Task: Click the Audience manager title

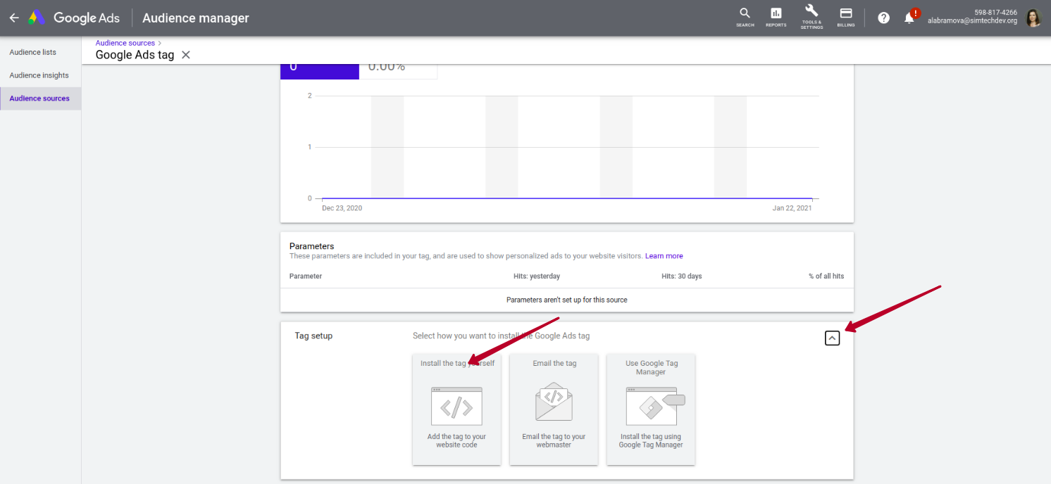Action: pos(196,18)
